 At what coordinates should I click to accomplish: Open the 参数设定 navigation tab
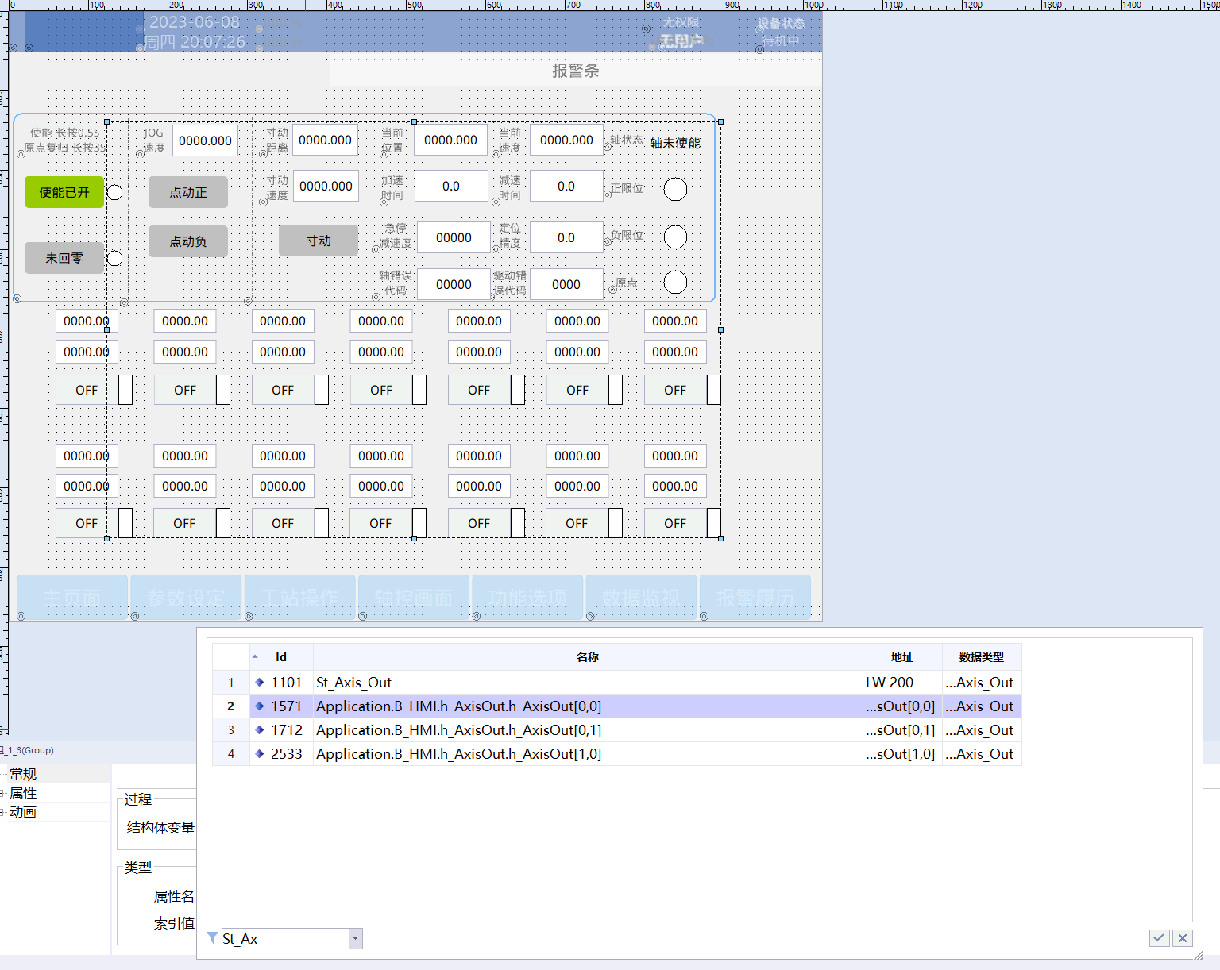click(x=186, y=598)
